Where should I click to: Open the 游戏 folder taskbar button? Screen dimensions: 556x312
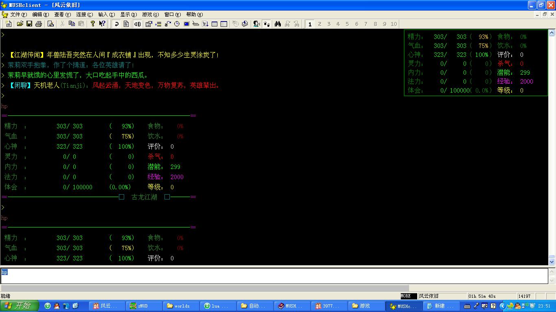pyautogui.click(x=366, y=306)
